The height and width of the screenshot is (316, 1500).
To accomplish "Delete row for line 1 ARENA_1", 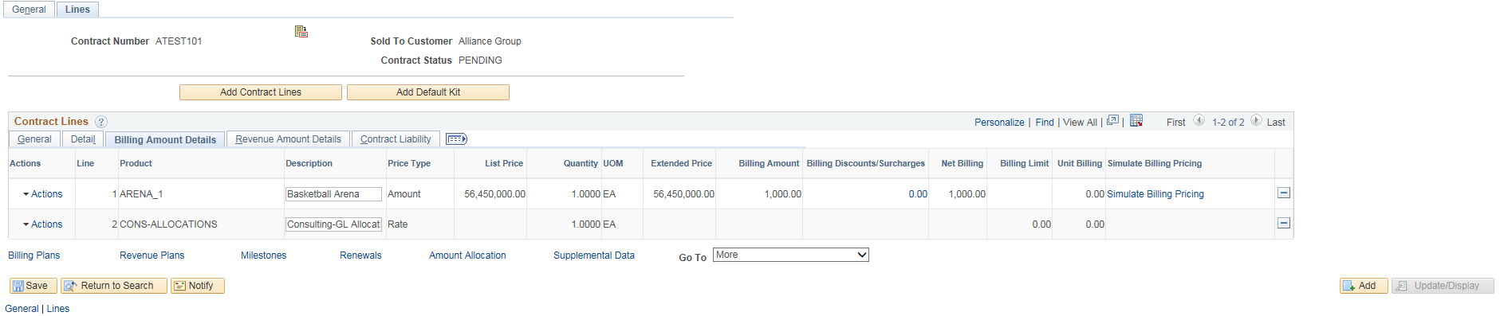I will (1284, 193).
